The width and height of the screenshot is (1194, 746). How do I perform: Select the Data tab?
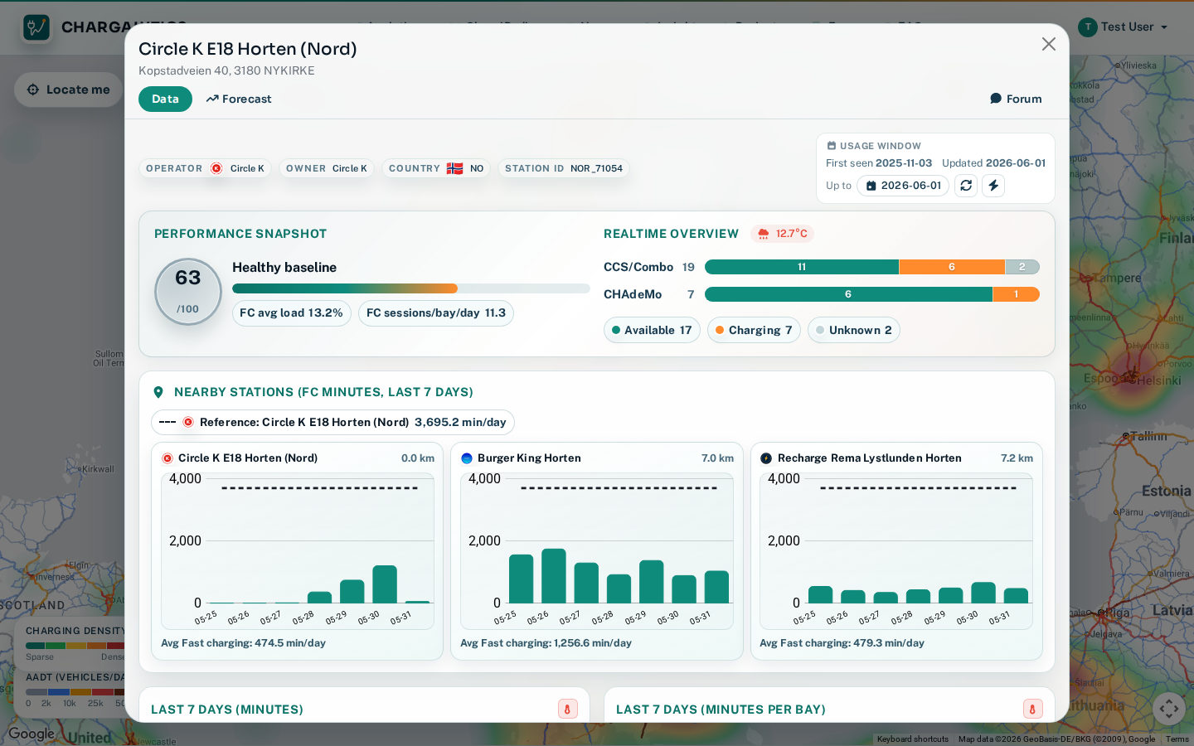pyautogui.click(x=165, y=99)
